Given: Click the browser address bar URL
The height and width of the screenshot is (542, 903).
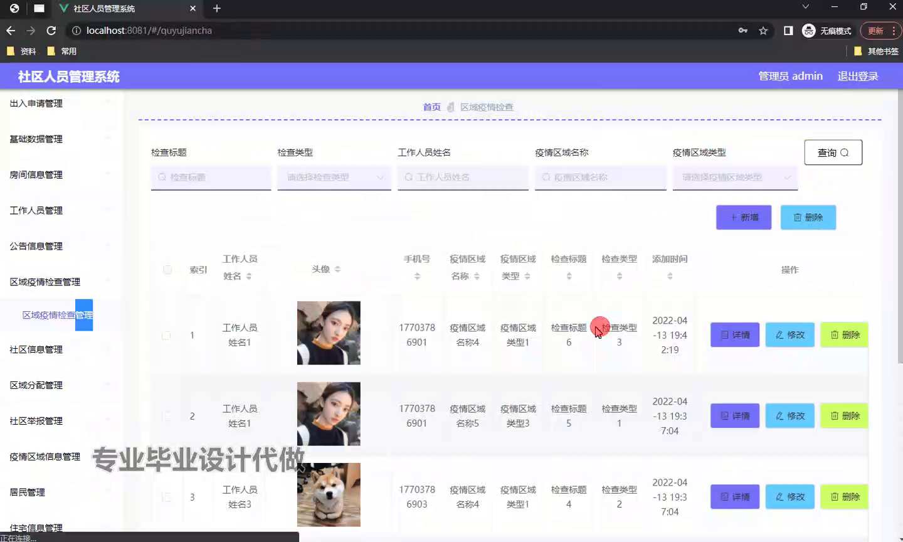Looking at the screenshot, I should pyautogui.click(x=149, y=30).
